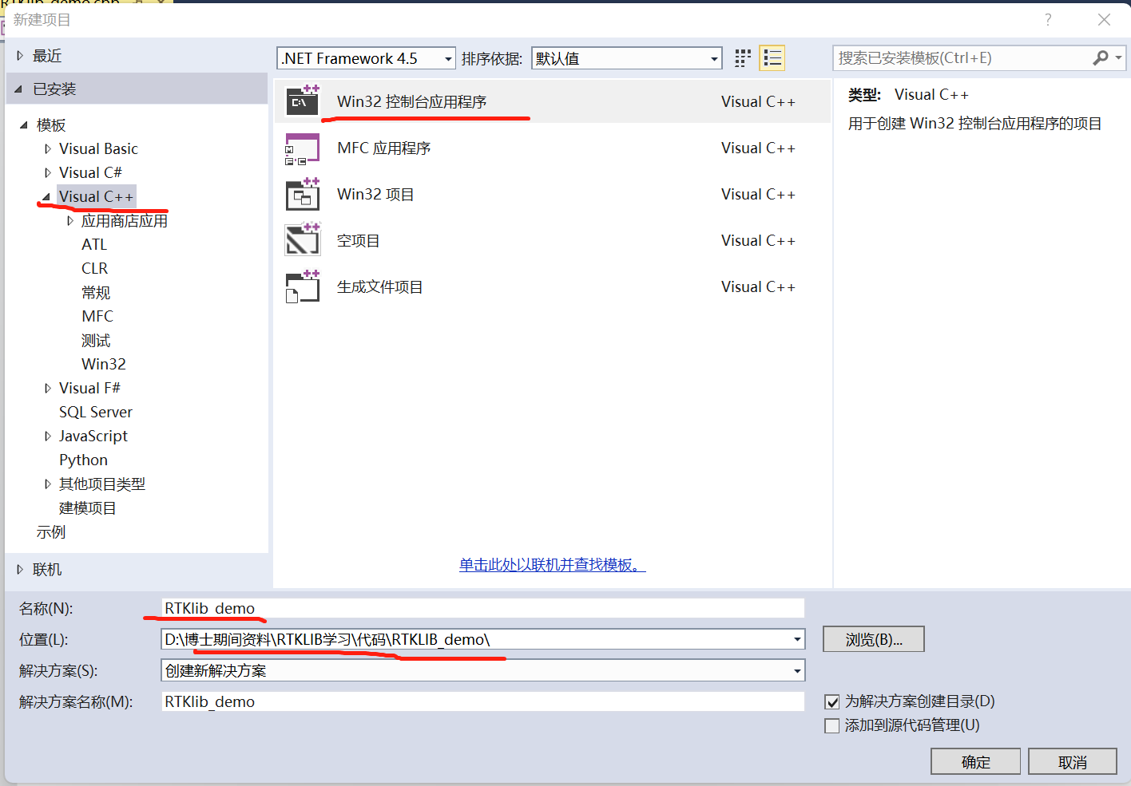This screenshot has height=786, width=1131.
Task: Open the 排序依据 sort order dropdown
Action: tap(713, 57)
